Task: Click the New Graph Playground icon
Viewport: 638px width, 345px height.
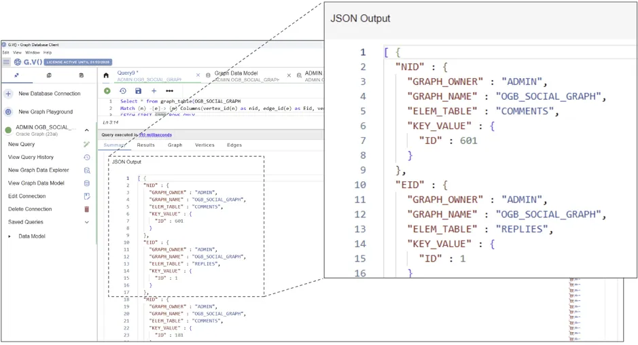Action: [x=8, y=111]
